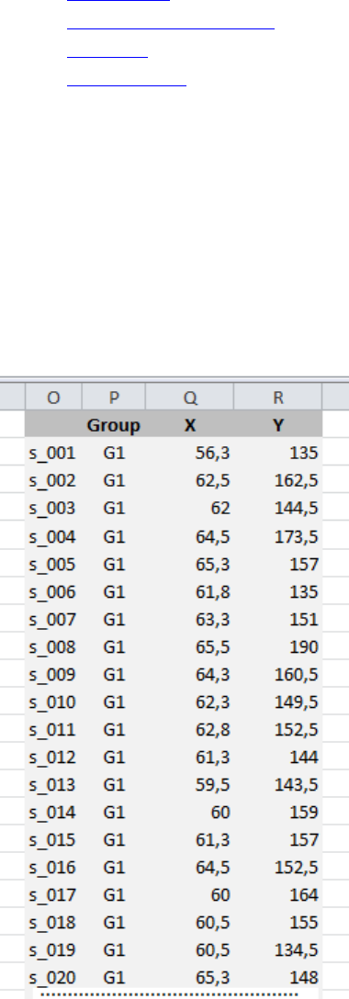Click the G1 cell in row s_001
This screenshot has width=349, height=999.
(114, 453)
